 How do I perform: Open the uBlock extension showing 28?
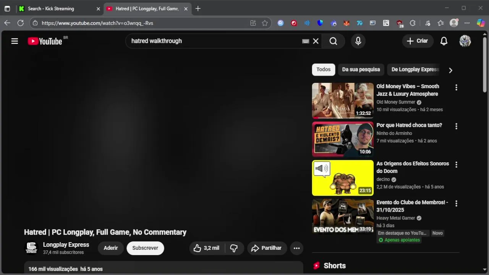(x=400, y=23)
